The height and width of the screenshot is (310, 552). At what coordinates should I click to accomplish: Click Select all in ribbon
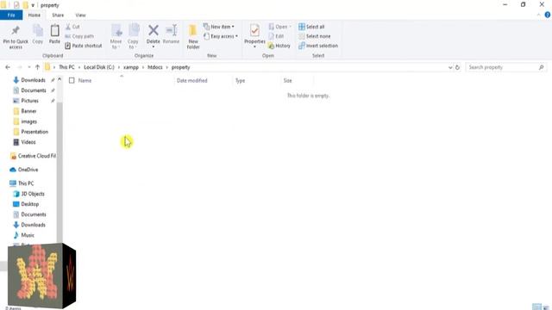pyautogui.click(x=311, y=27)
